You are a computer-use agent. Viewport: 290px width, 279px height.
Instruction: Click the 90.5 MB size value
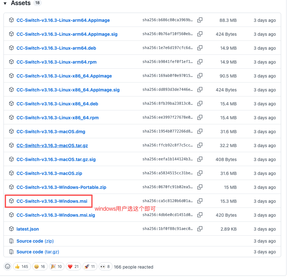228,76
